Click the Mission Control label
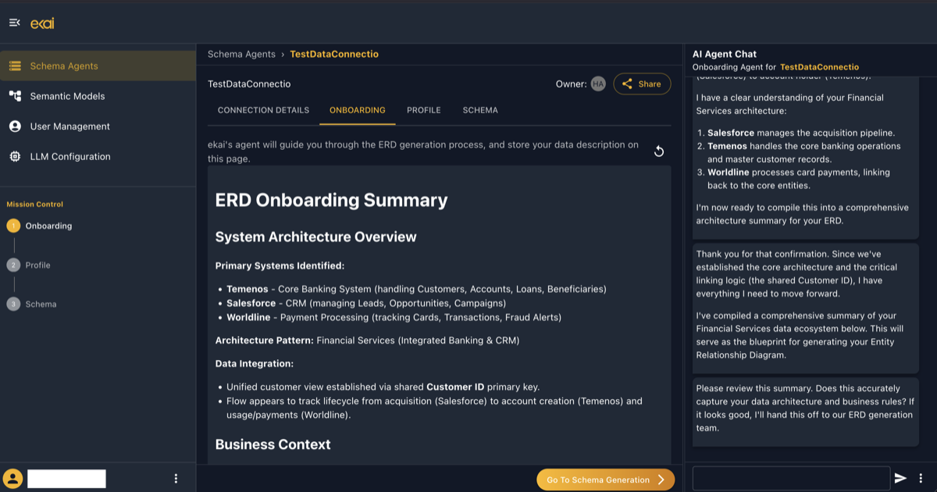This screenshot has height=492, width=937. [35, 205]
